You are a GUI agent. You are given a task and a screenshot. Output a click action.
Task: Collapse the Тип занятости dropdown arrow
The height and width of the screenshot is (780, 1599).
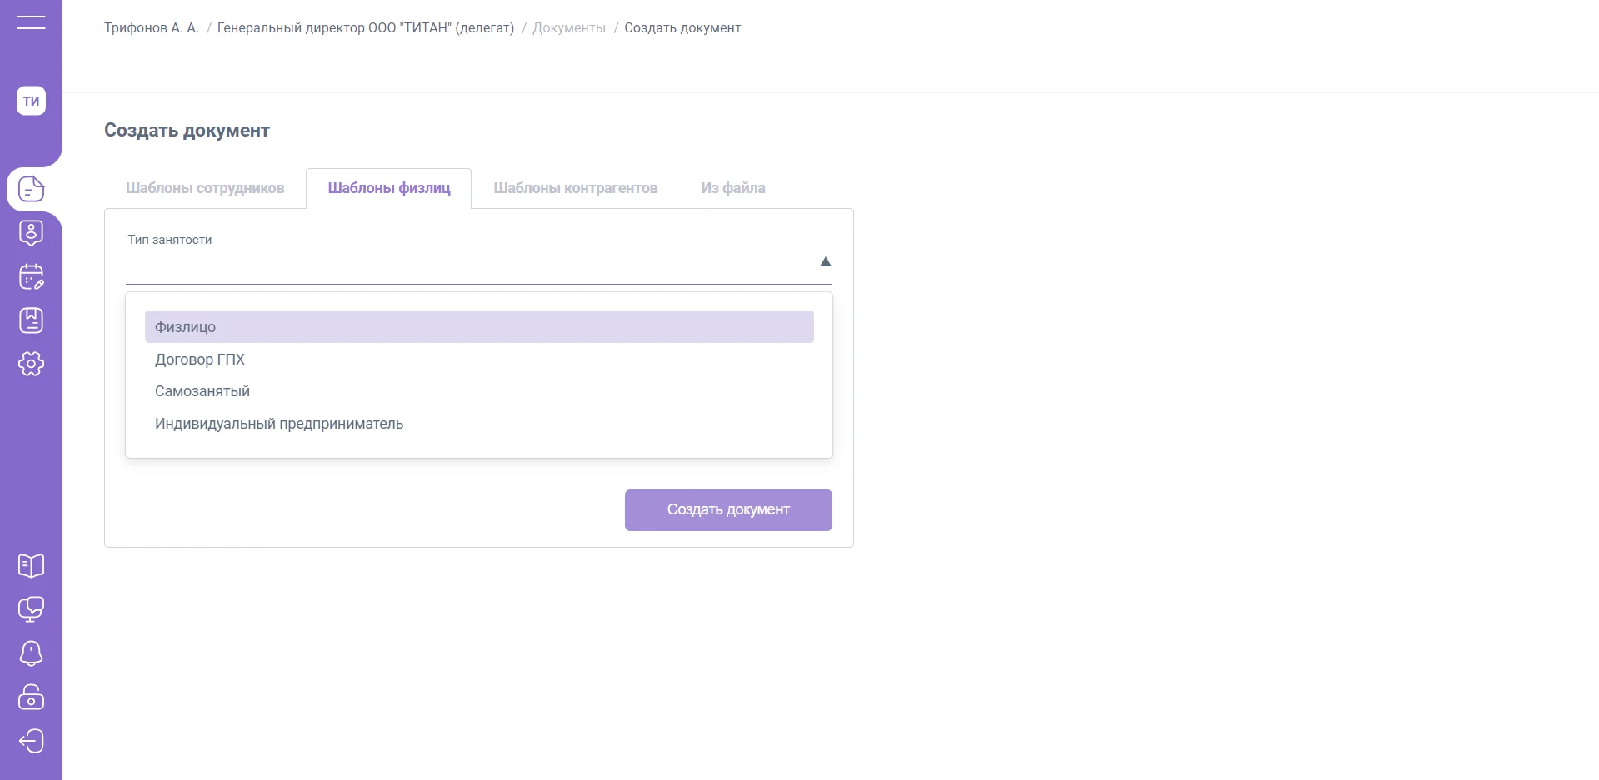tap(825, 262)
